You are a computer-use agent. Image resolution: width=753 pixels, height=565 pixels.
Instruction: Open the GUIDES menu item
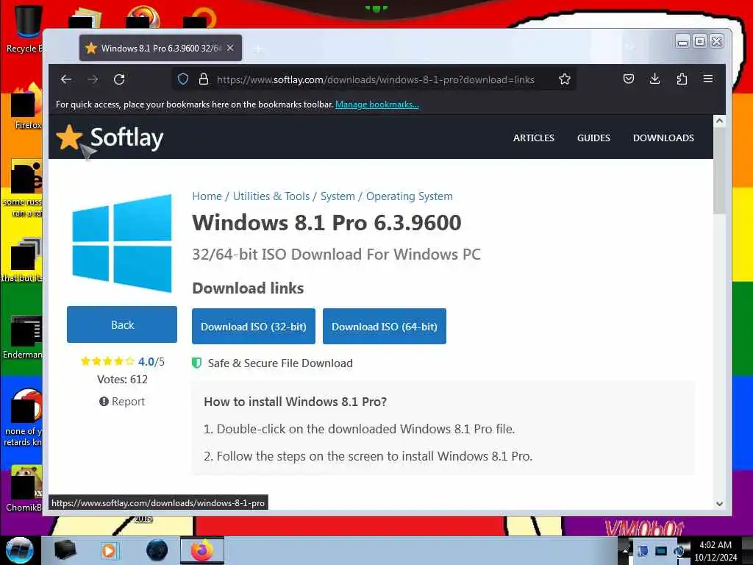593,138
